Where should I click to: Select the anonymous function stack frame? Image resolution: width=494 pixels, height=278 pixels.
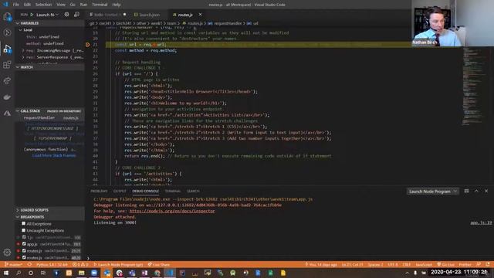[49, 149]
